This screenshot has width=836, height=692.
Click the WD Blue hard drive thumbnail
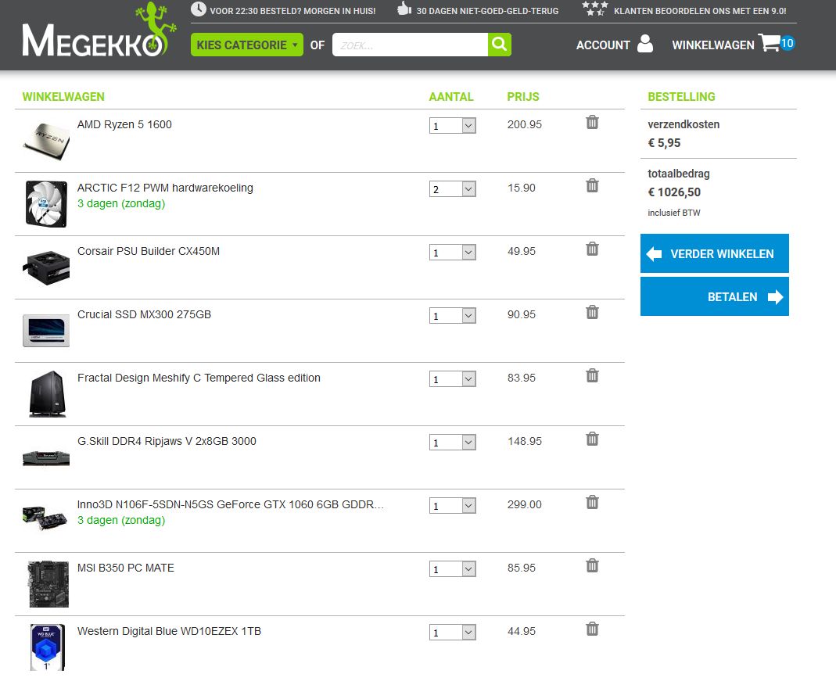click(48, 647)
